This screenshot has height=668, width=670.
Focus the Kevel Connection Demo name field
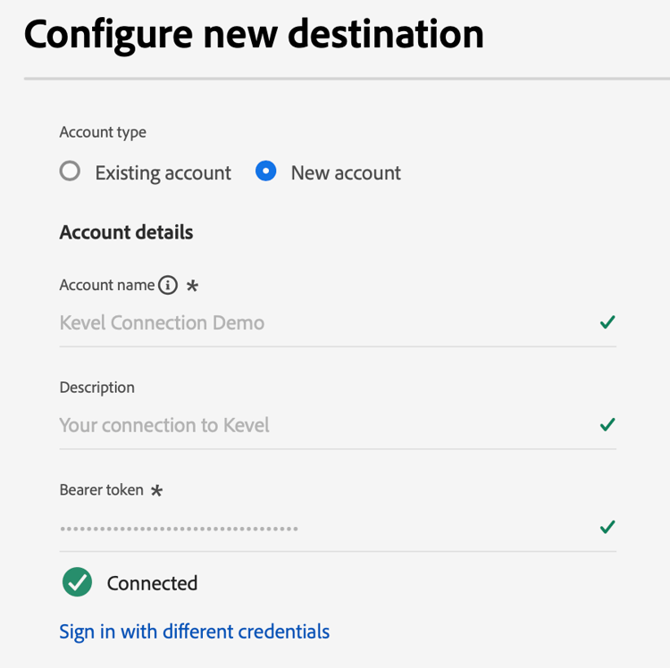coord(322,322)
